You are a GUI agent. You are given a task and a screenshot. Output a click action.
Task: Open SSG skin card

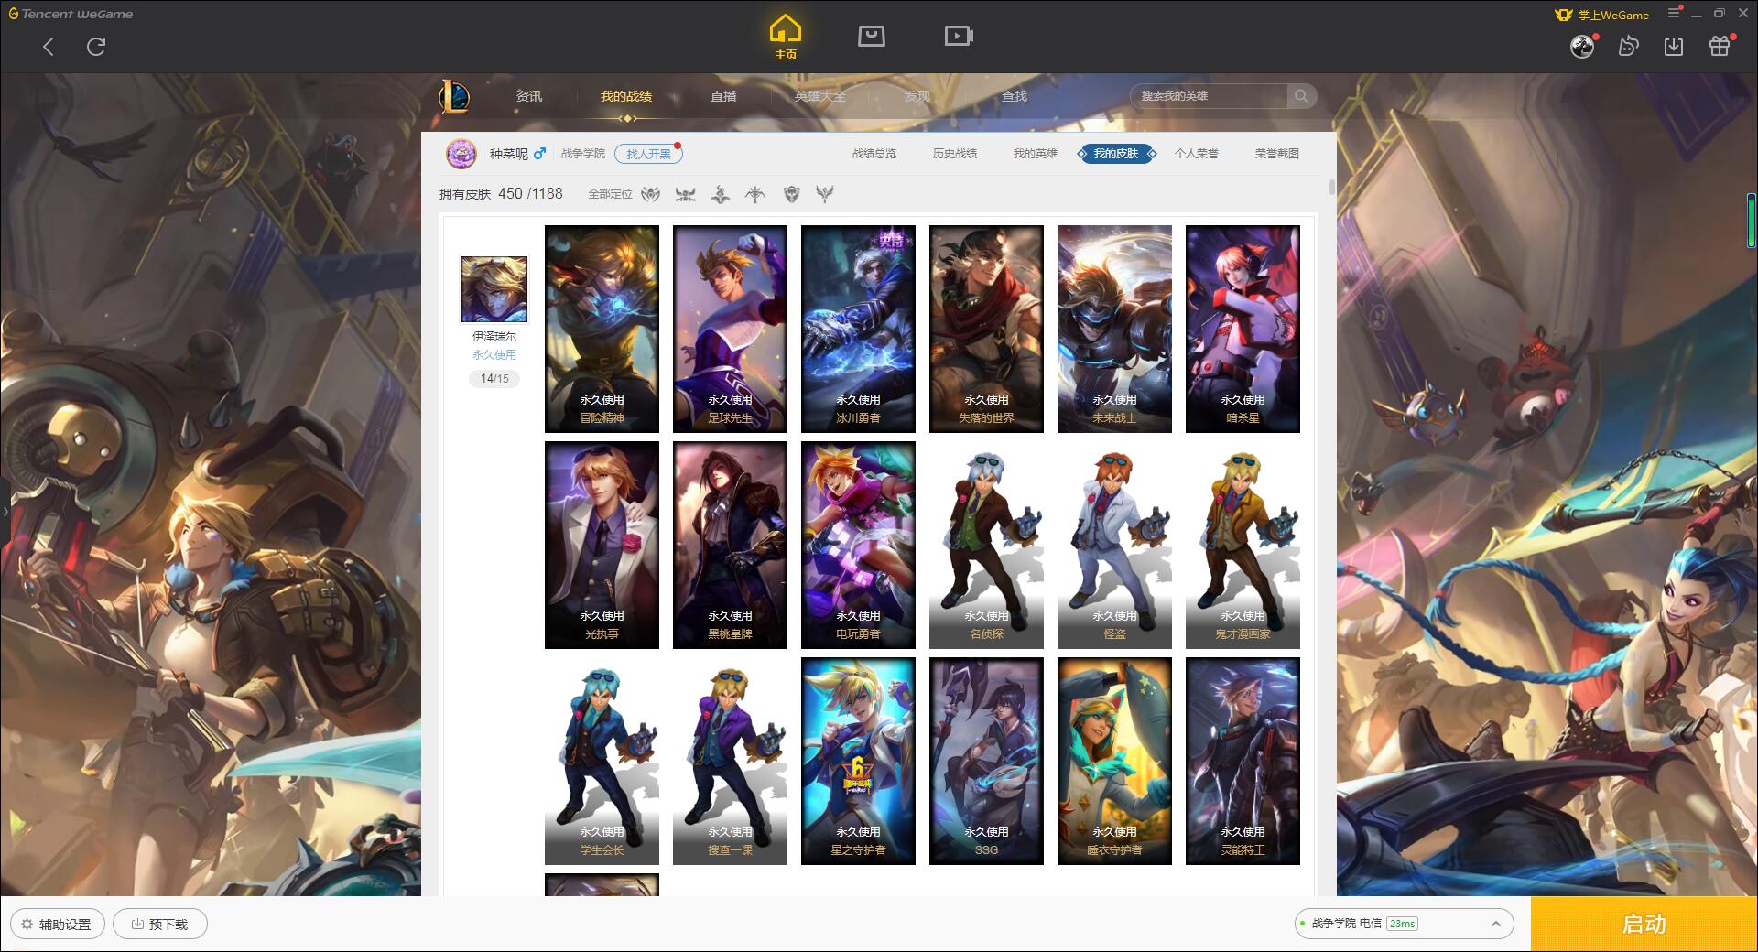pyautogui.click(x=986, y=761)
